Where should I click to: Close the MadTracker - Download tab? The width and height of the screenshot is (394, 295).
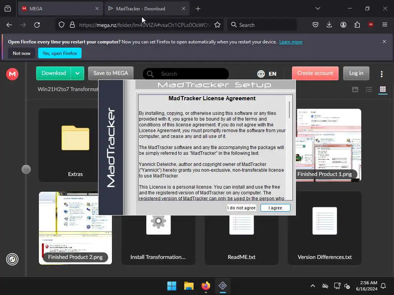tap(184, 8)
